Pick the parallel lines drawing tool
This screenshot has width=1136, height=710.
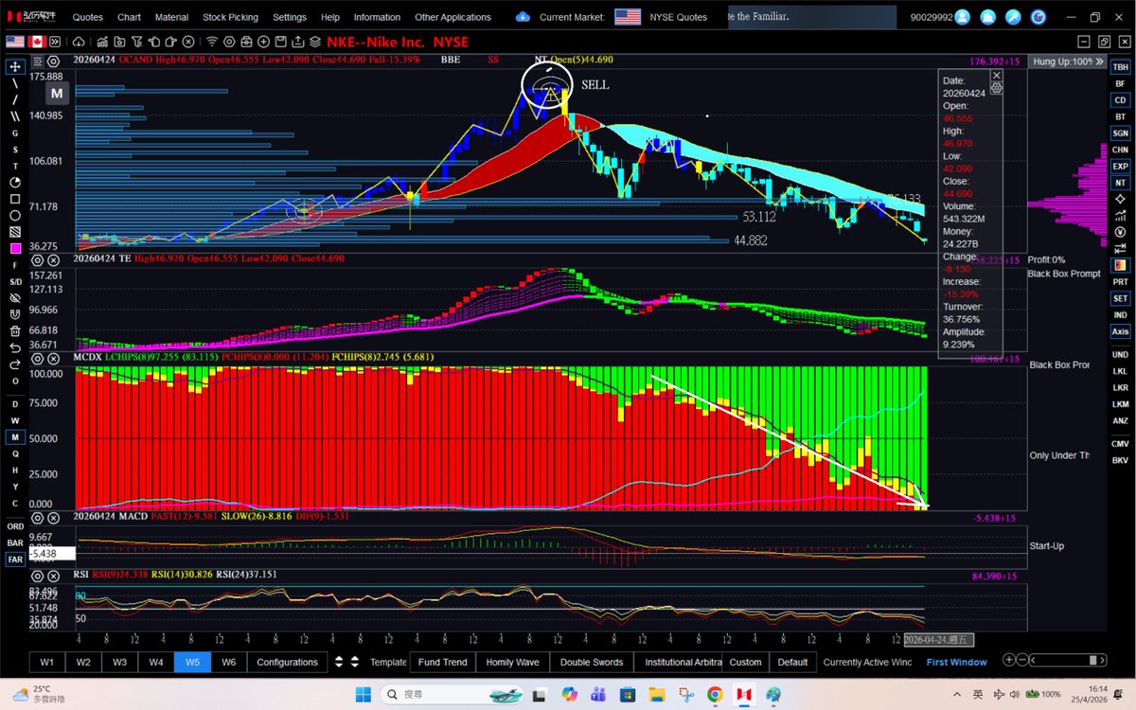[15, 116]
